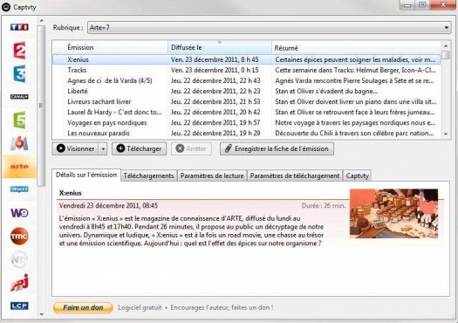
Task: Switch to the Téléchargements tab
Action: [x=148, y=175]
